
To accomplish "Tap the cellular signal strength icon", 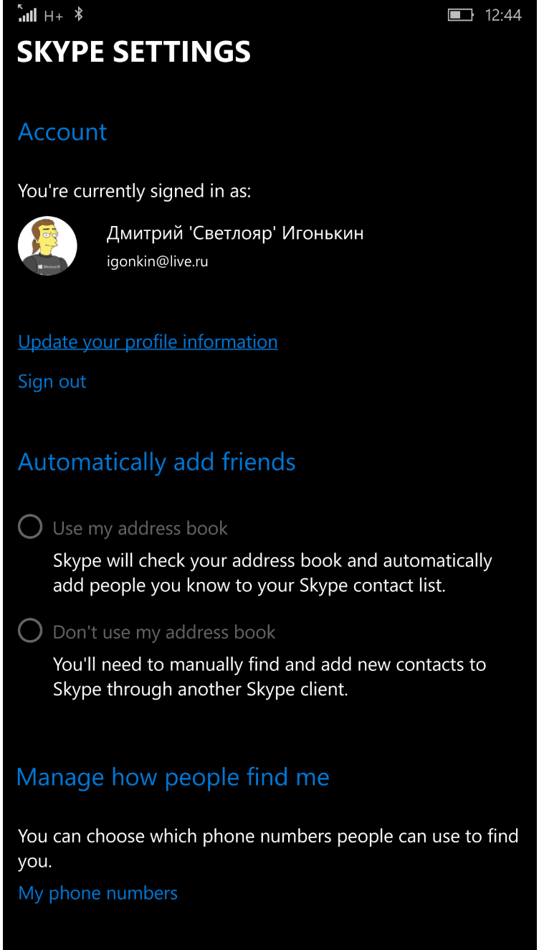I will (27, 14).
